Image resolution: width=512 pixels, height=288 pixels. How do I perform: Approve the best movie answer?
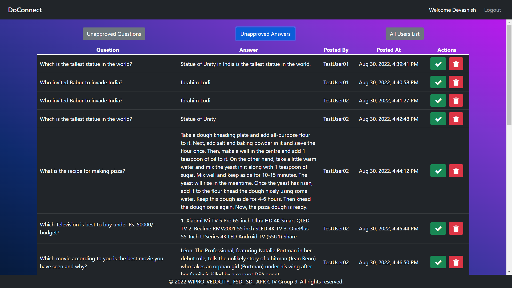click(x=438, y=262)
